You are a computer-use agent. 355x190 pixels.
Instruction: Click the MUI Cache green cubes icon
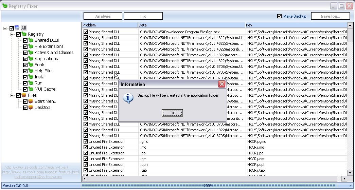coord(31,89)
